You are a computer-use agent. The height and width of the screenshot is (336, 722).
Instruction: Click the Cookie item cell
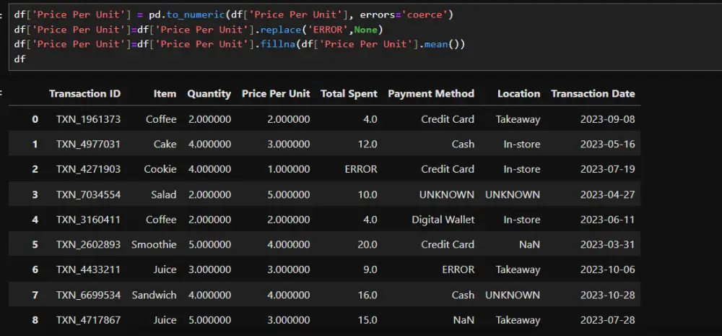pyautogui.click(x=160, y=169)
